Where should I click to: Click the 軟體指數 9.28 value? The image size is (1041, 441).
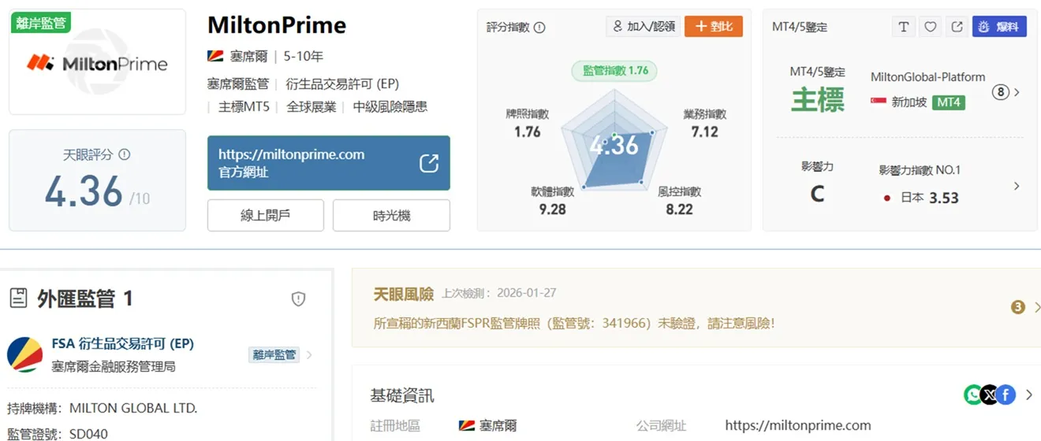[552, 209]
